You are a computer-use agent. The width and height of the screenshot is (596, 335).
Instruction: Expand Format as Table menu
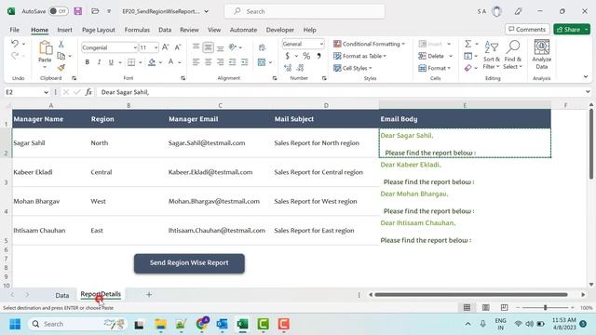359,56
